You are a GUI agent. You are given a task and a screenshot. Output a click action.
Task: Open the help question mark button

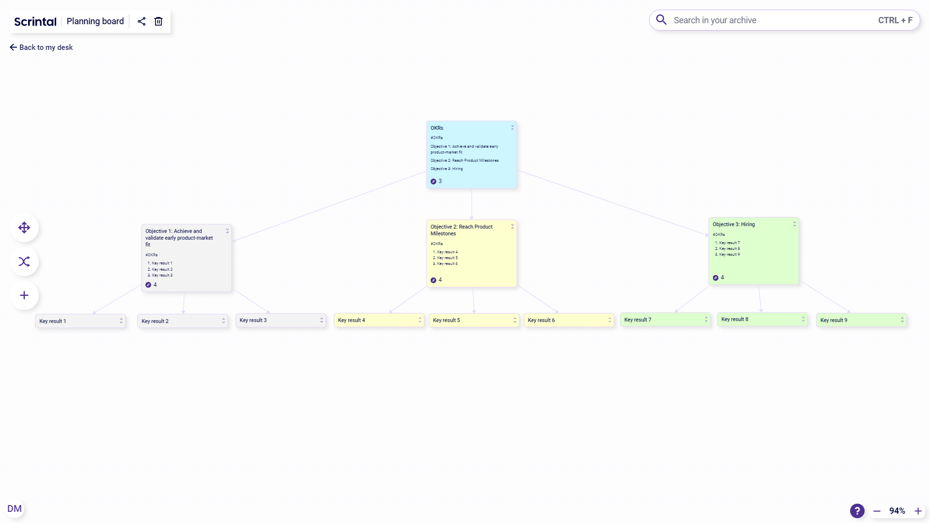tap(857, 510)
